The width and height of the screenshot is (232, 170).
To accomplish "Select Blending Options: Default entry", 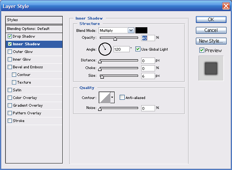I will (28, 29).
